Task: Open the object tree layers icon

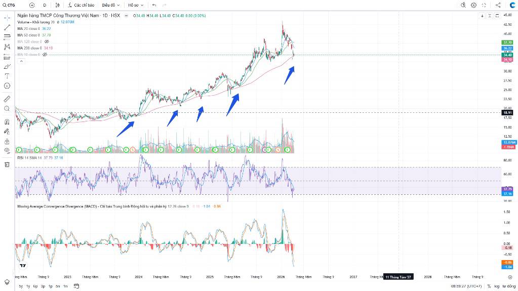Action: click(x=7, y=282)
